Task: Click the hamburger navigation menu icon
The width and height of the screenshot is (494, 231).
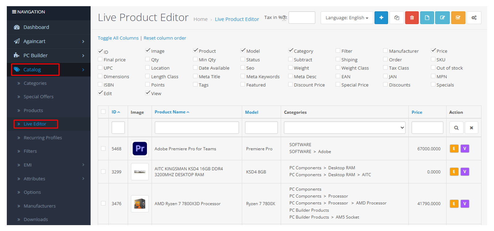Action: [x=14, y=12]
